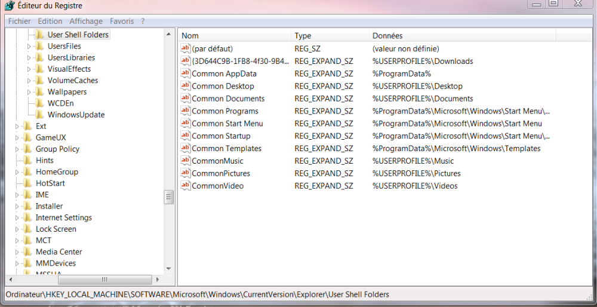Click the Registry Editor title bar icon
Viewport: 597px width, 307px height.
pos(10,5)
